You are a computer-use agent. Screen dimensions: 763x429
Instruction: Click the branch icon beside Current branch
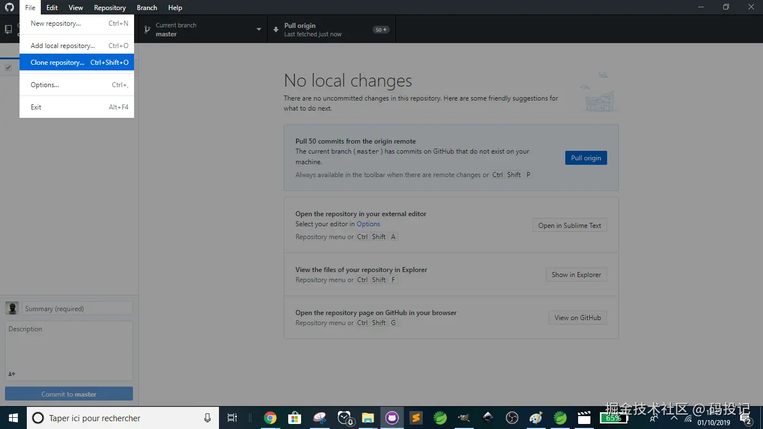pyautogui.click(x=147, y=30)
